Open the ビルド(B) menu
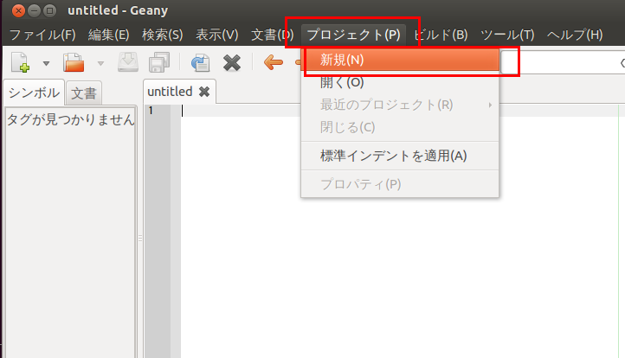 pyautogui.click(x=441, y=35)
